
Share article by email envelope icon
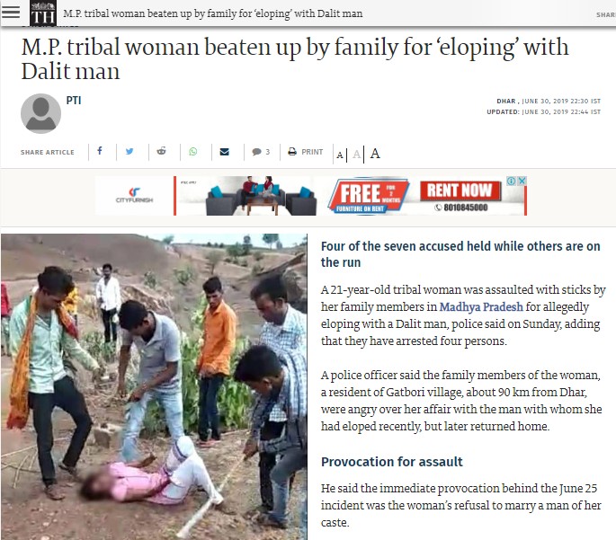click(224, 152)
